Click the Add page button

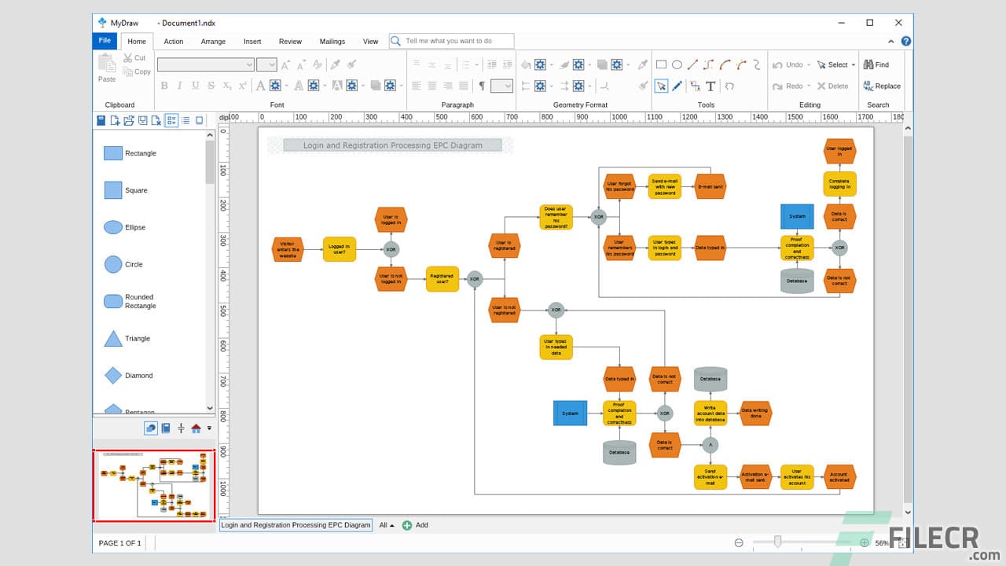tap(407, 525)
